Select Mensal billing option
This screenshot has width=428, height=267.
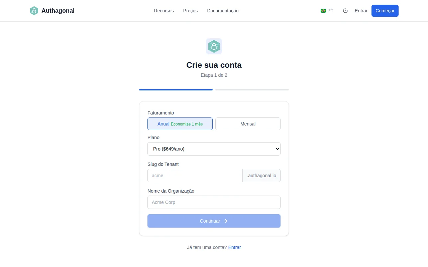point(248,124)
